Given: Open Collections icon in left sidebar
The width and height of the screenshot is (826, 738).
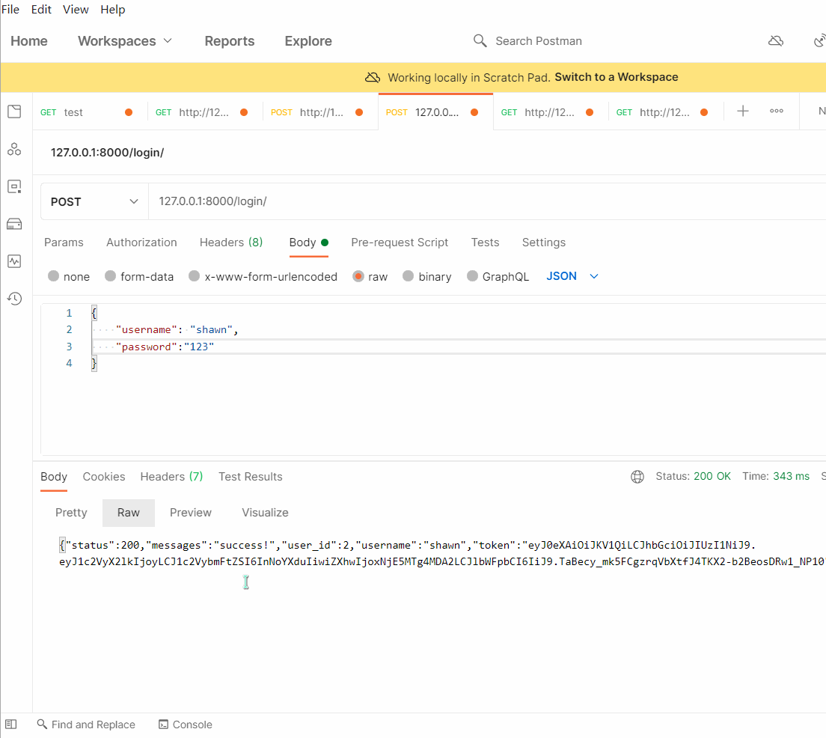Looking at the screenshot, I should [x=14, y=112].
